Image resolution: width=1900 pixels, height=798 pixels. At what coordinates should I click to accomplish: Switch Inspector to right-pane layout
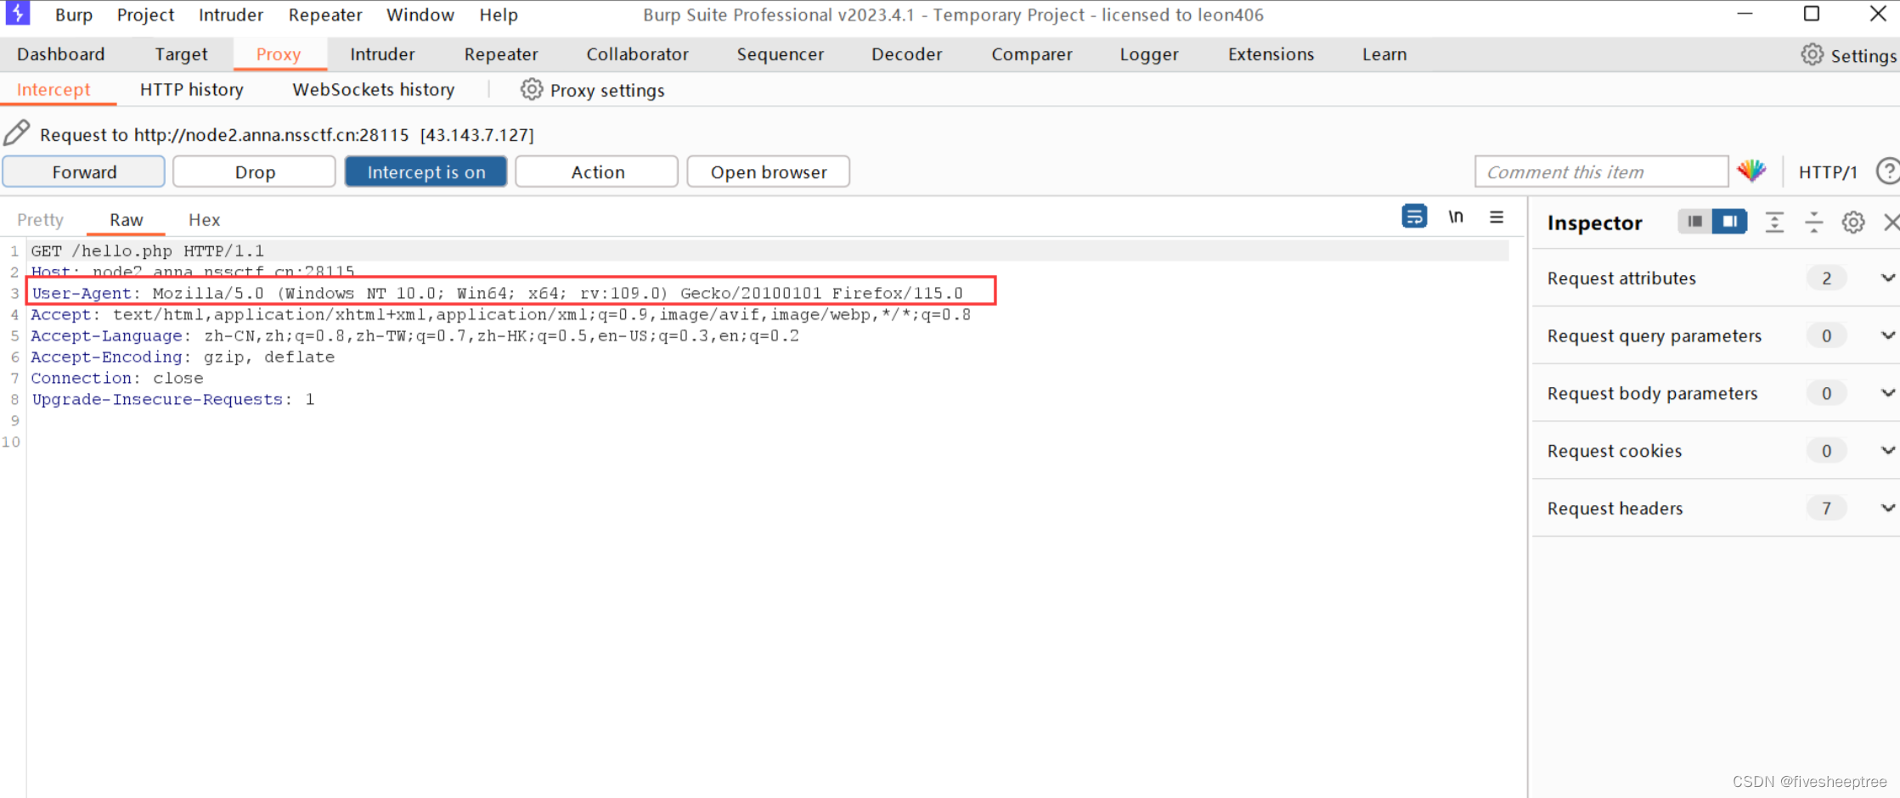tap(1729, 221)
